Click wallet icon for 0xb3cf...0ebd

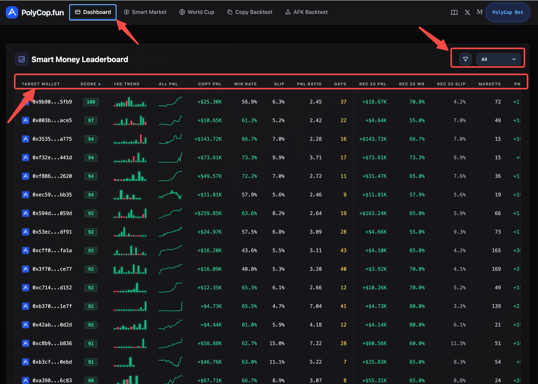[26, 362]
